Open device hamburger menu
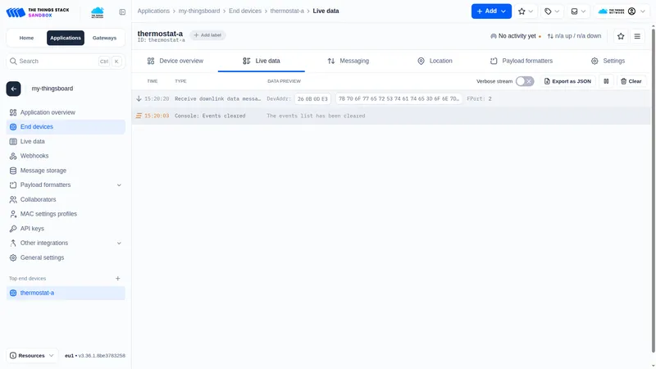The image size is (656, 369). [x=637, y=36]
